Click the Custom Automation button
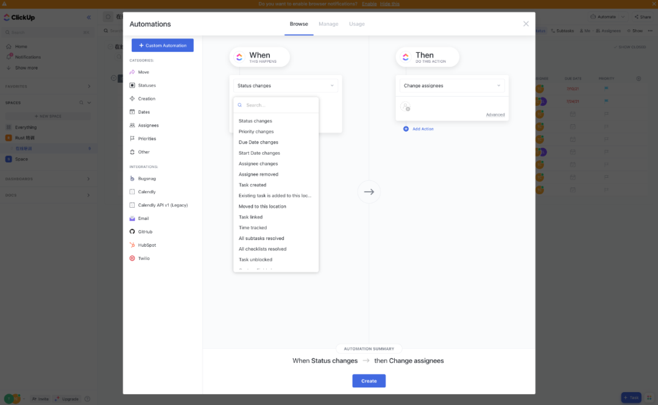This screenshot has height=405, width=658. point(163,45)
